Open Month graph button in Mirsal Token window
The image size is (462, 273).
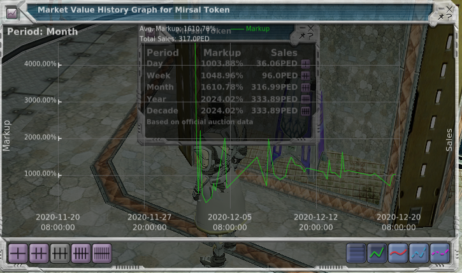pyautogui.click(x=305, y=87)
